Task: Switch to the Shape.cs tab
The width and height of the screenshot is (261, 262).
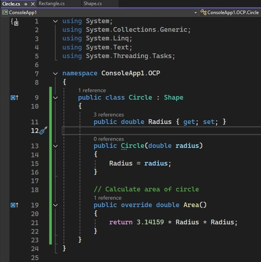Action: (x=93, y=4)
